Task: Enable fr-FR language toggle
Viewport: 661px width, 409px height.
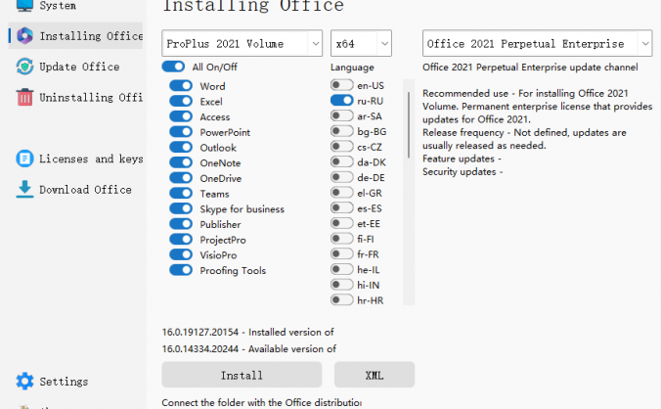Action: click(x=342, y=253)
